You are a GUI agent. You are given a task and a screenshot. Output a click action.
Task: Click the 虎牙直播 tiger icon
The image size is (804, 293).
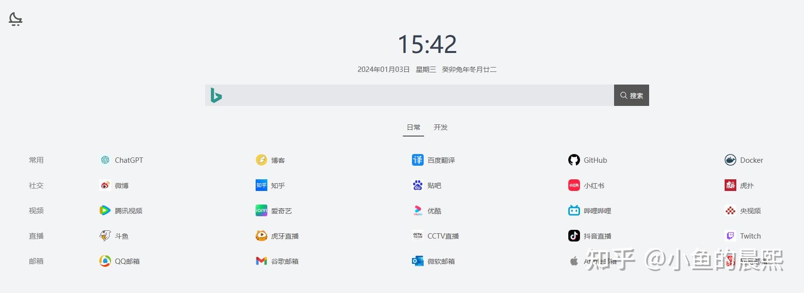click(x=262, y=236)
